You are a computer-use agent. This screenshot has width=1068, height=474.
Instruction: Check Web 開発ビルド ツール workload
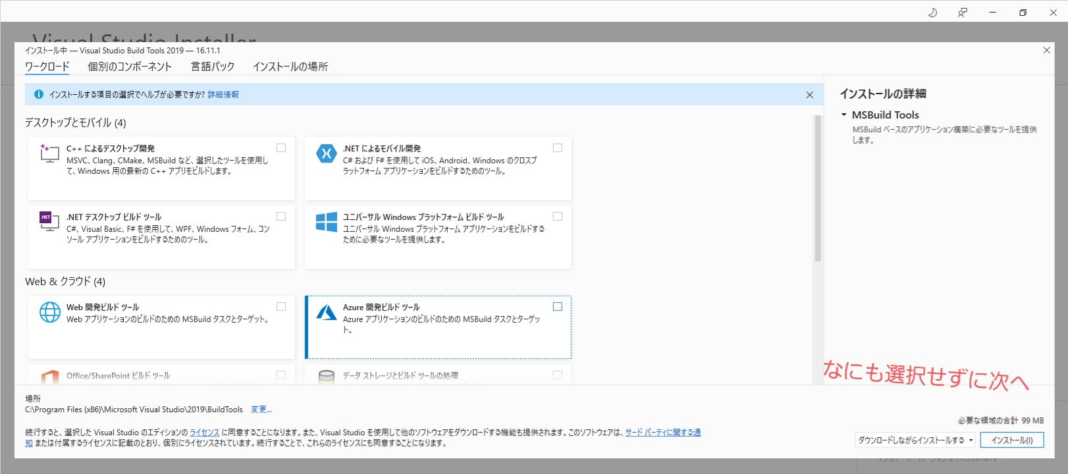[281, 307]
